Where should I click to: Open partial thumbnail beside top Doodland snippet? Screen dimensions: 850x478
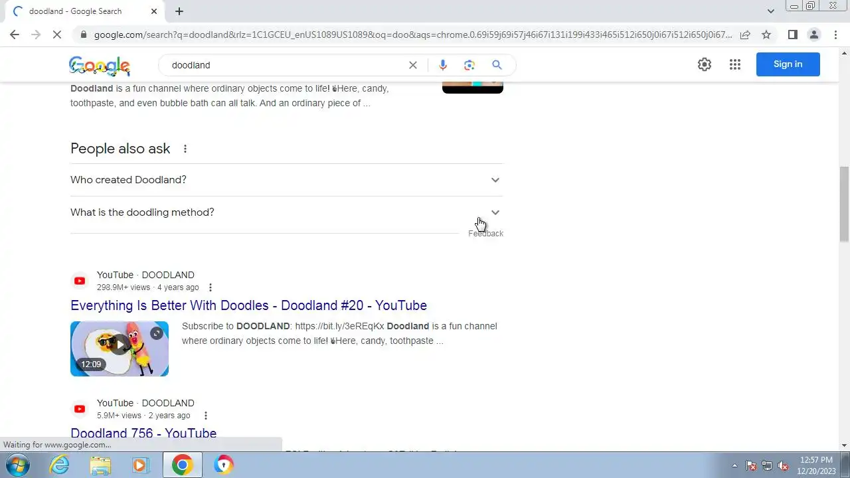473,88
